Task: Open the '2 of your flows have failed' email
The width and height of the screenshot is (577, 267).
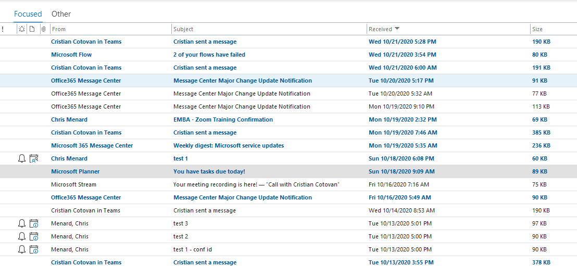Action: (x=209, y=55)
